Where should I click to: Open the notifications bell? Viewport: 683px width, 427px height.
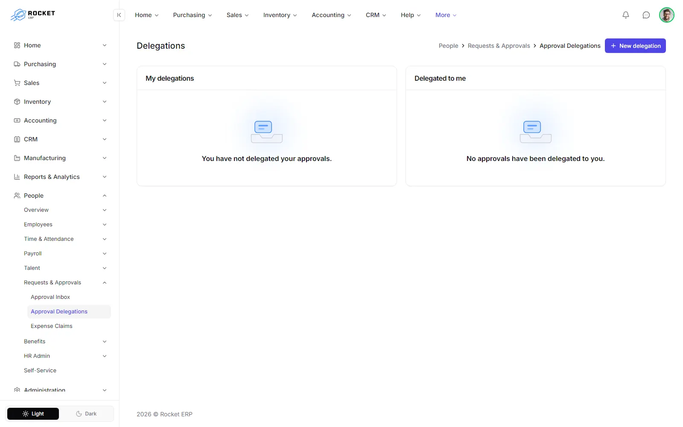[626, 15]
